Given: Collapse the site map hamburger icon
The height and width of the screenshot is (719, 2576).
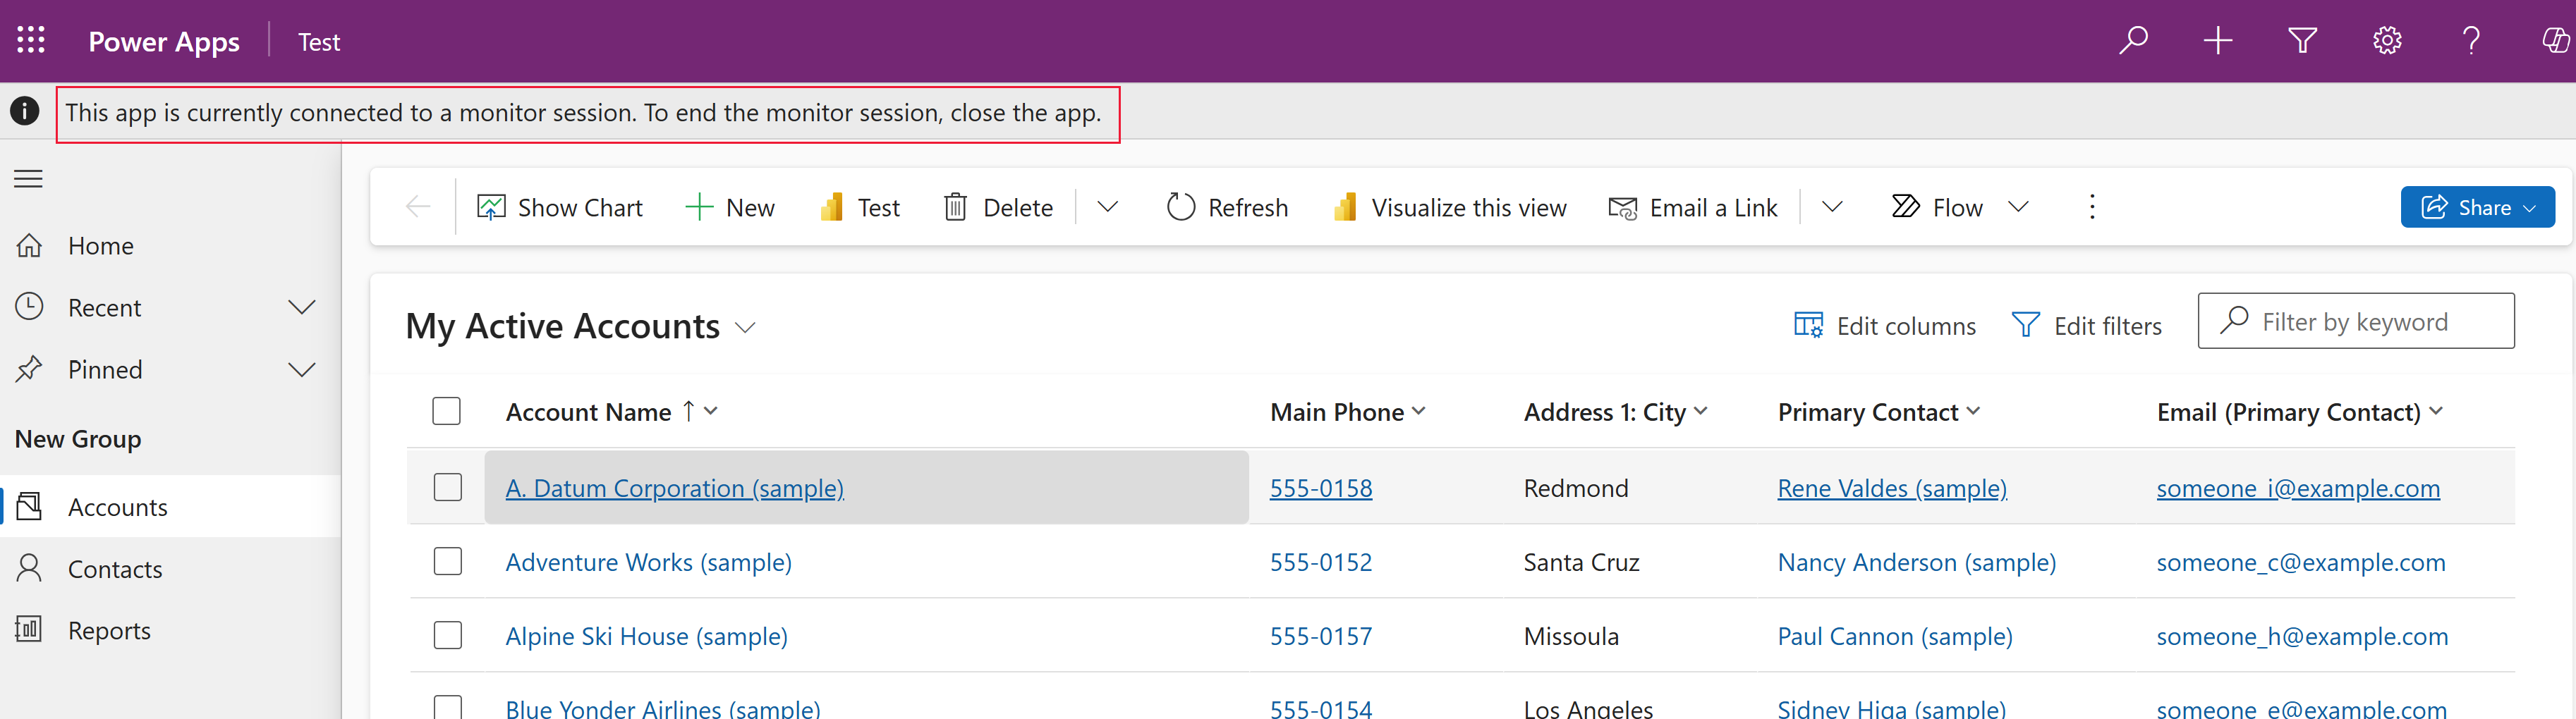Looking at the screenshot, I should coord(28,179).
